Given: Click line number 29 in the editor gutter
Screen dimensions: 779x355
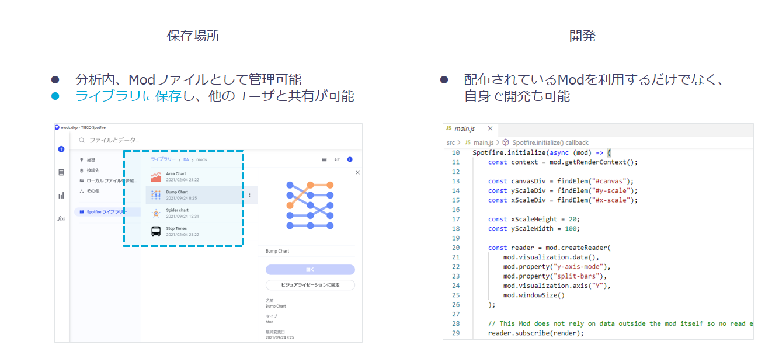Looking at the screenshot, I should [x=455, y=333].
